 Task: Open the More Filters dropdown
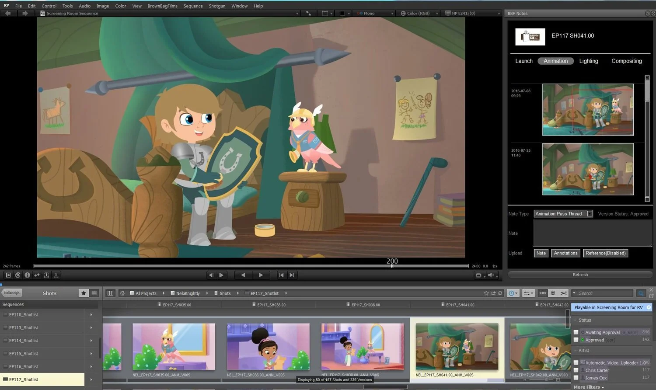[589, 387]
